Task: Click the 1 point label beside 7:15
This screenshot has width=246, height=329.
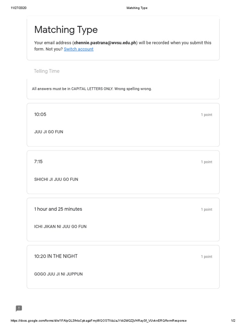Action: coord(207,162)
